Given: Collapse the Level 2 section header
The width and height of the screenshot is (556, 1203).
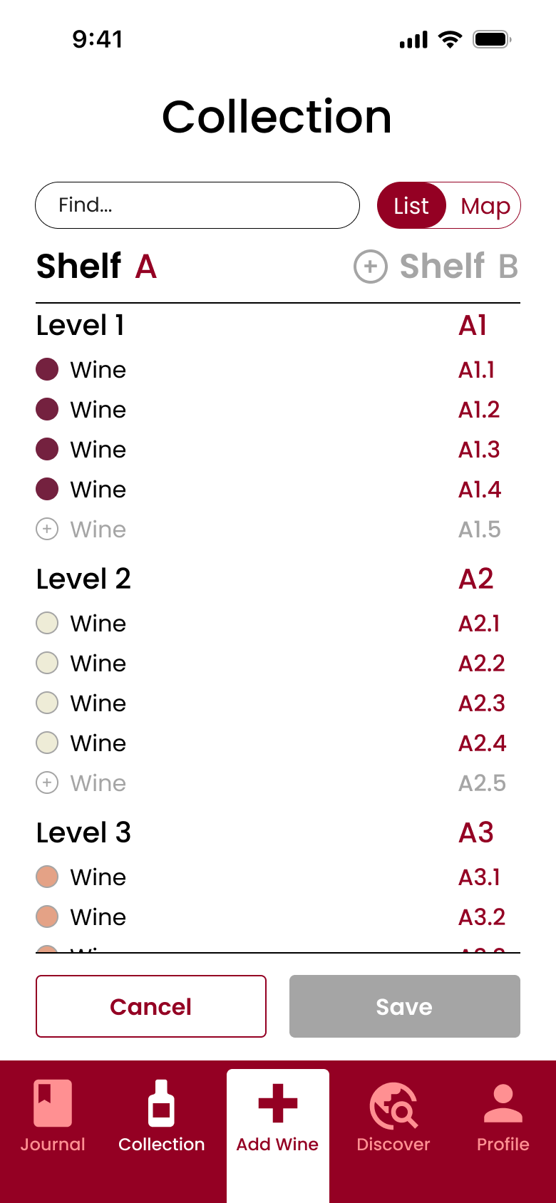Looking at the screenshot, I should click(83, 579).
